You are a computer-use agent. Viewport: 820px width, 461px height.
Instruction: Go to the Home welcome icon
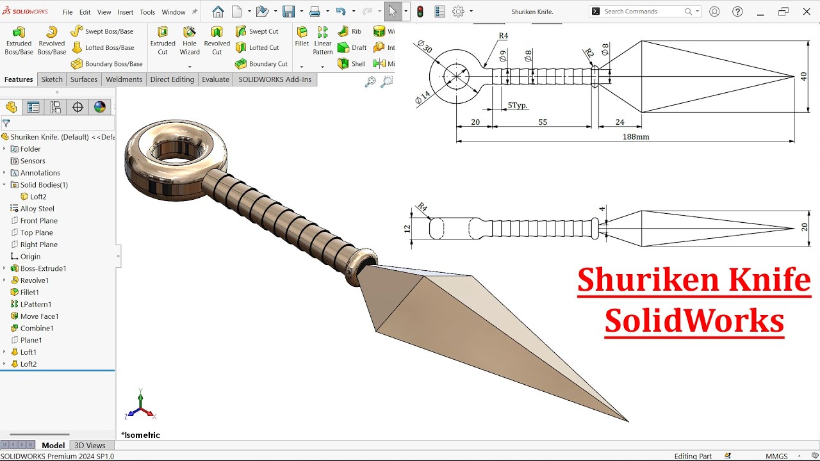[x=218, y=12]
